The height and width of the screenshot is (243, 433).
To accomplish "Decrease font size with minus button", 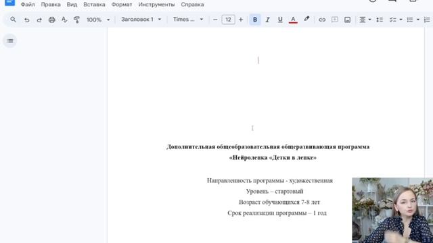I will (215, 20).
